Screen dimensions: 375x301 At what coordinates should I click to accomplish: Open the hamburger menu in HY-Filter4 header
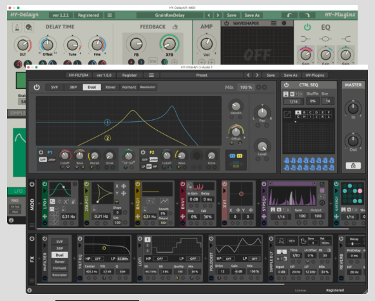(x=151, y=75)
